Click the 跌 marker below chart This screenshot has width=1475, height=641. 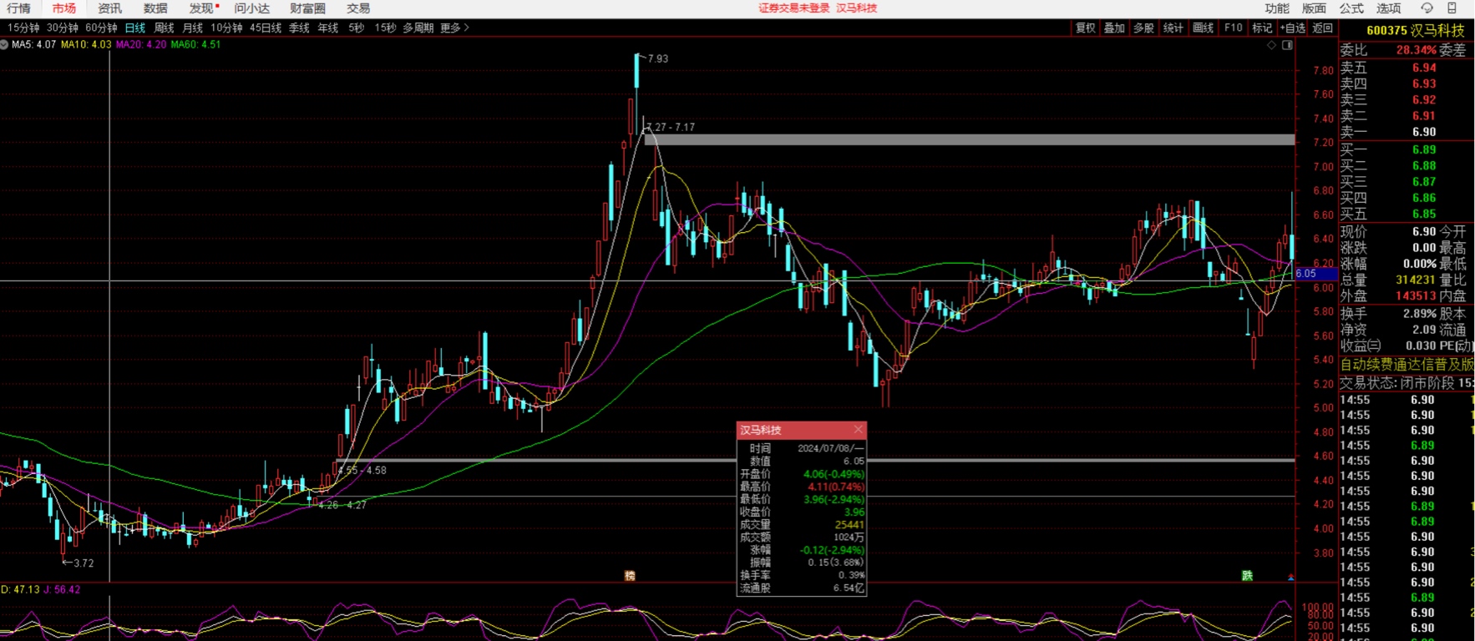(1247, 576)
